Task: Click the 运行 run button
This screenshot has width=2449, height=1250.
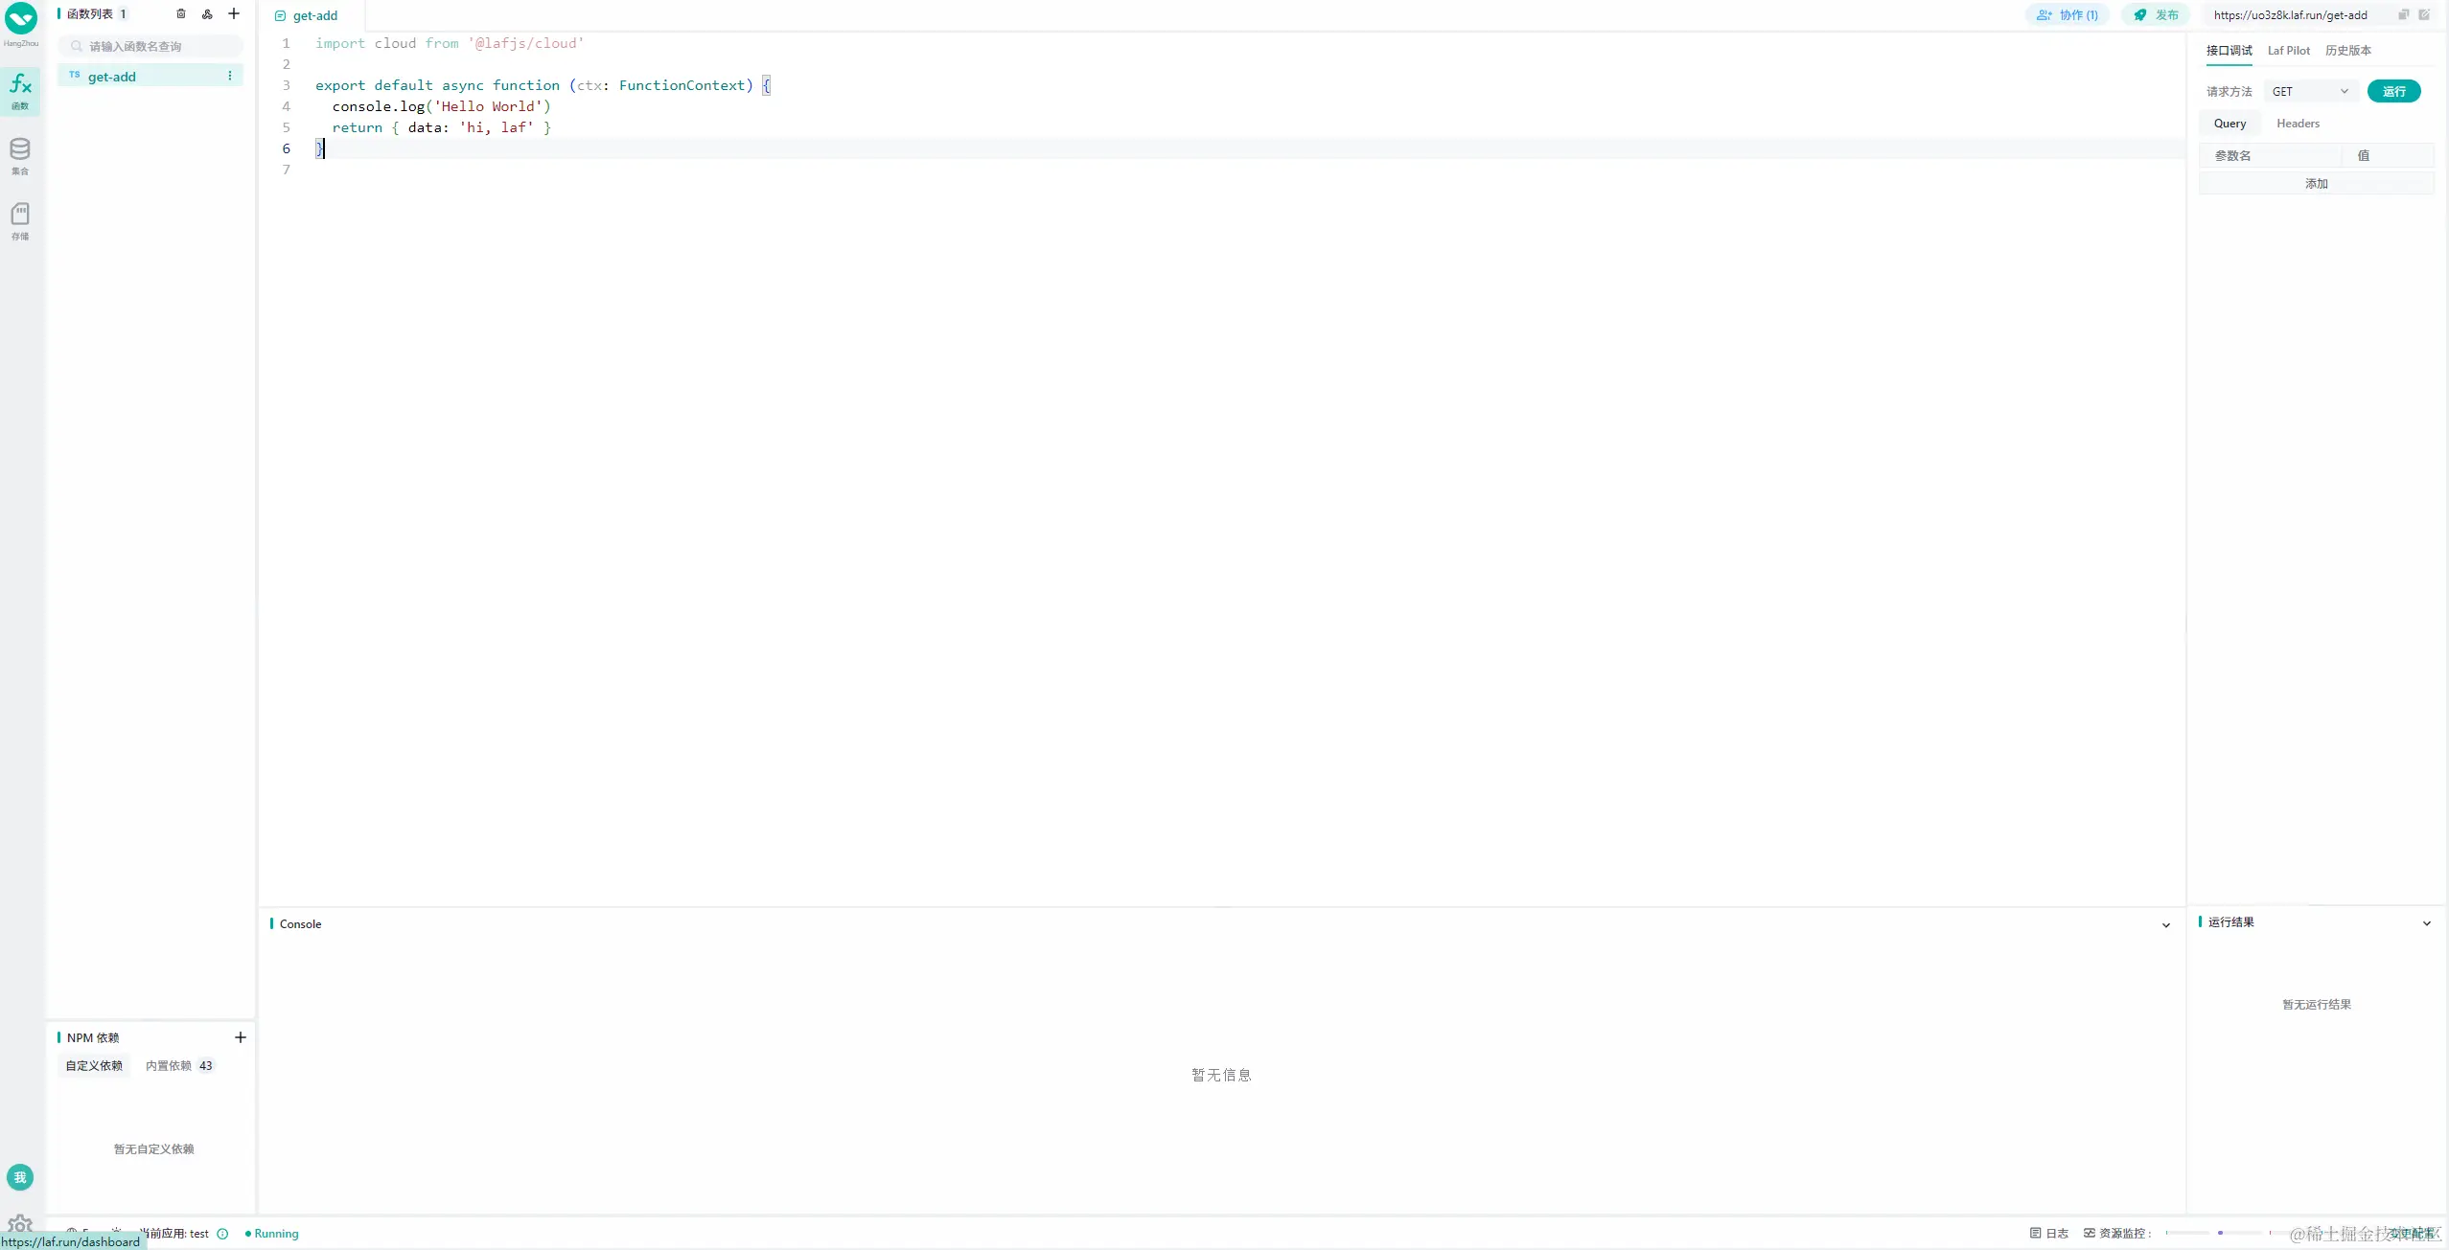Action: [x=2393, y=91]
